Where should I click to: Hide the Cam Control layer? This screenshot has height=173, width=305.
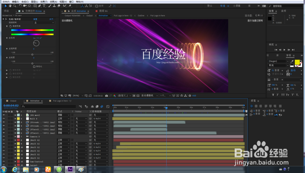tap(3, 161)
